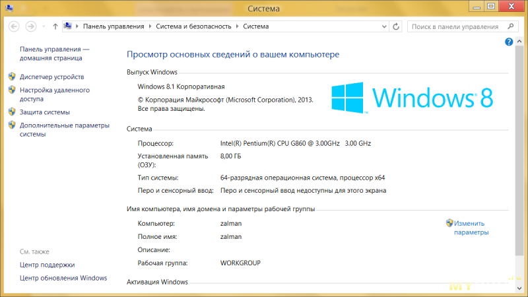Expand the chevron after Система и безопасность
This screenshot has width=528, height=297.
pyautogui.click(x=237, y=26)
